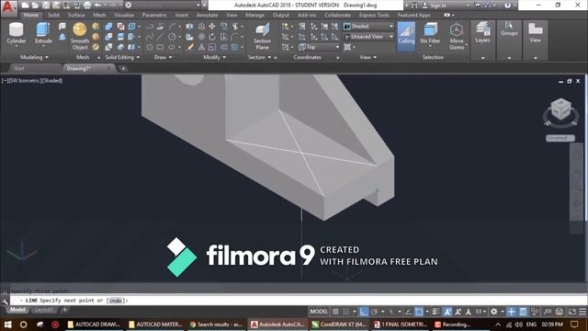Select the Move tool in Modify panel

(x=212, y=27)
